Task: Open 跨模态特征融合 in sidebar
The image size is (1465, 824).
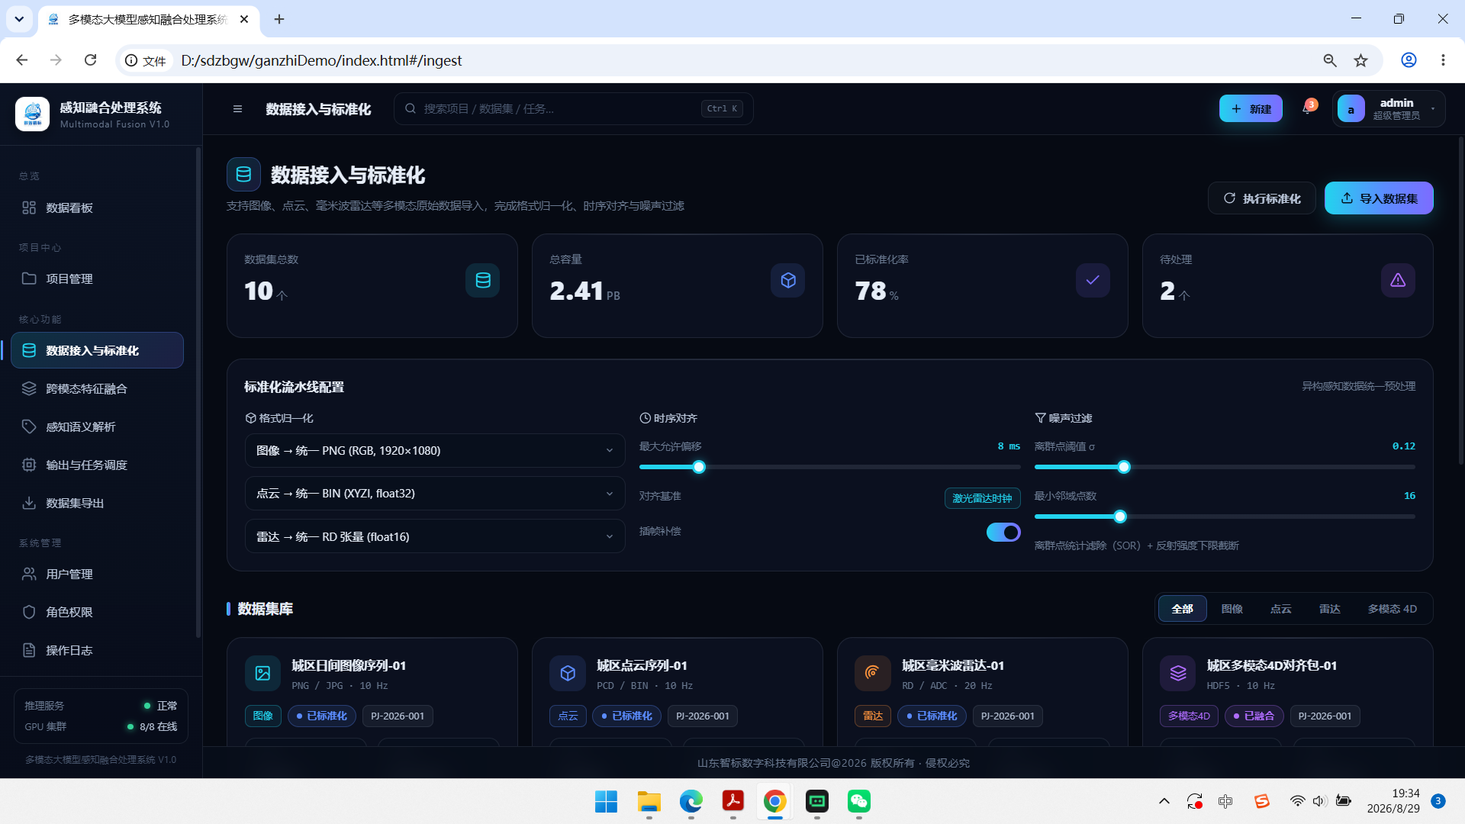Action: [x=97, y=389]
